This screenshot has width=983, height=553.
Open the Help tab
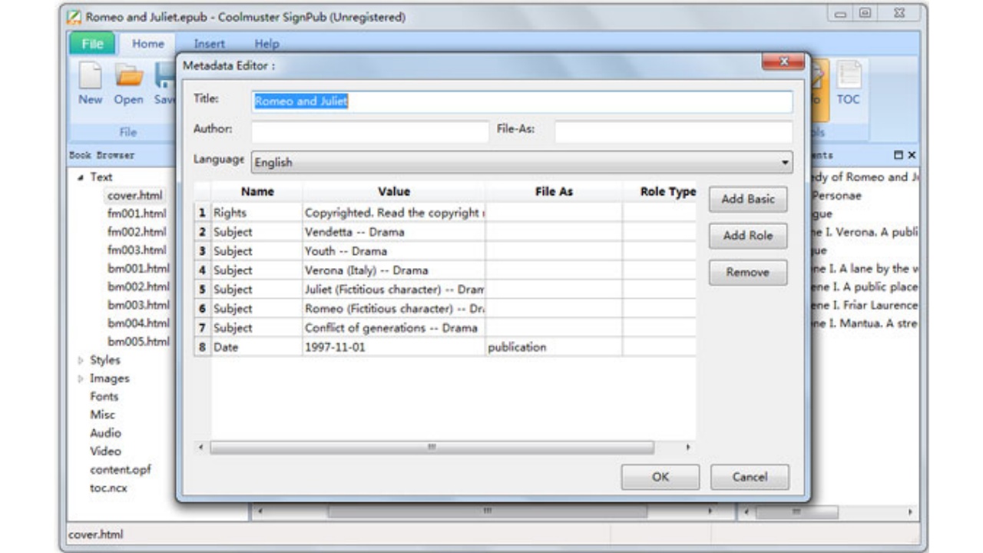pos(266,44)
